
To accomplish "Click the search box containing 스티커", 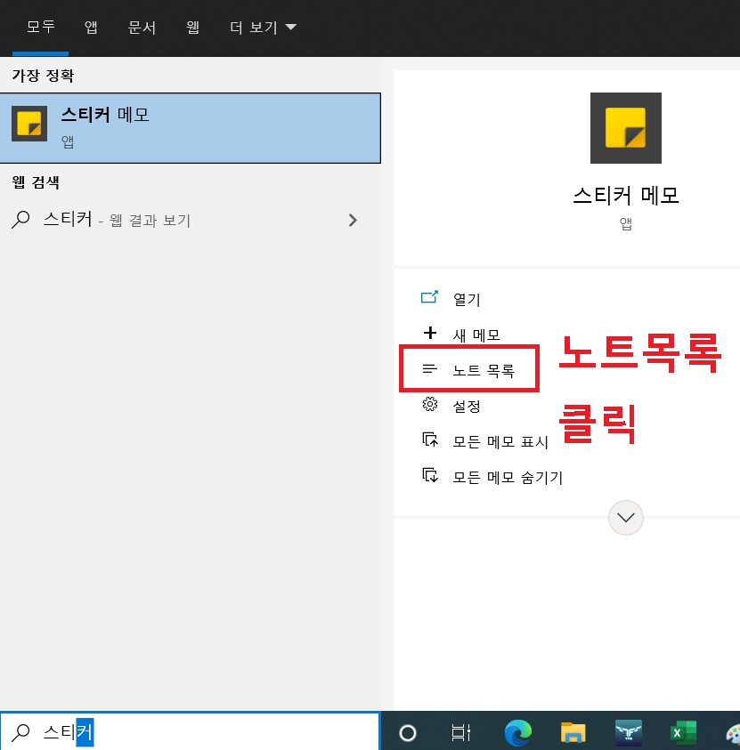I will (x=190, y=731).
